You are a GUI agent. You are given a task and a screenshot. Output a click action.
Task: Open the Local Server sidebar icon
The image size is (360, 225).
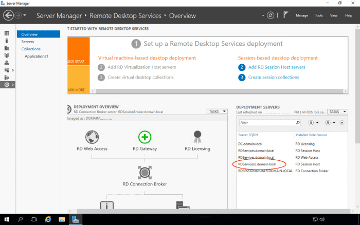click(x=7, y=41)
